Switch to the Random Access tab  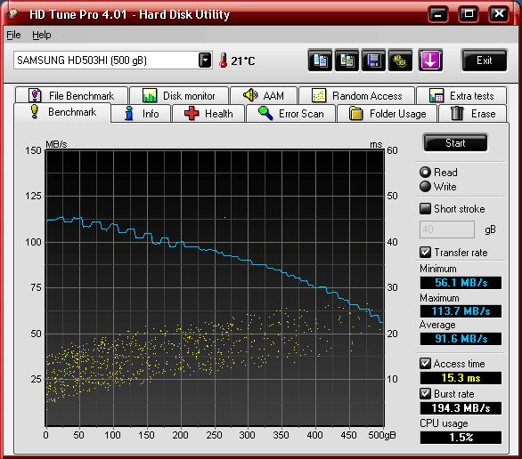(357, 96)
